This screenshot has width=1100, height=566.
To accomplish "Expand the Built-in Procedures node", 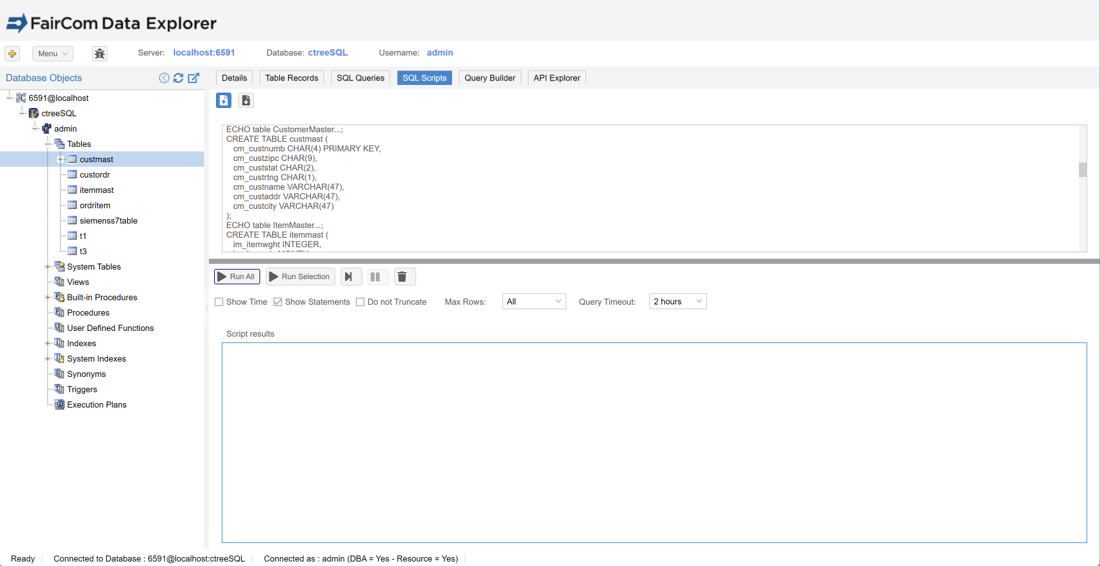I will click(48, 297).
